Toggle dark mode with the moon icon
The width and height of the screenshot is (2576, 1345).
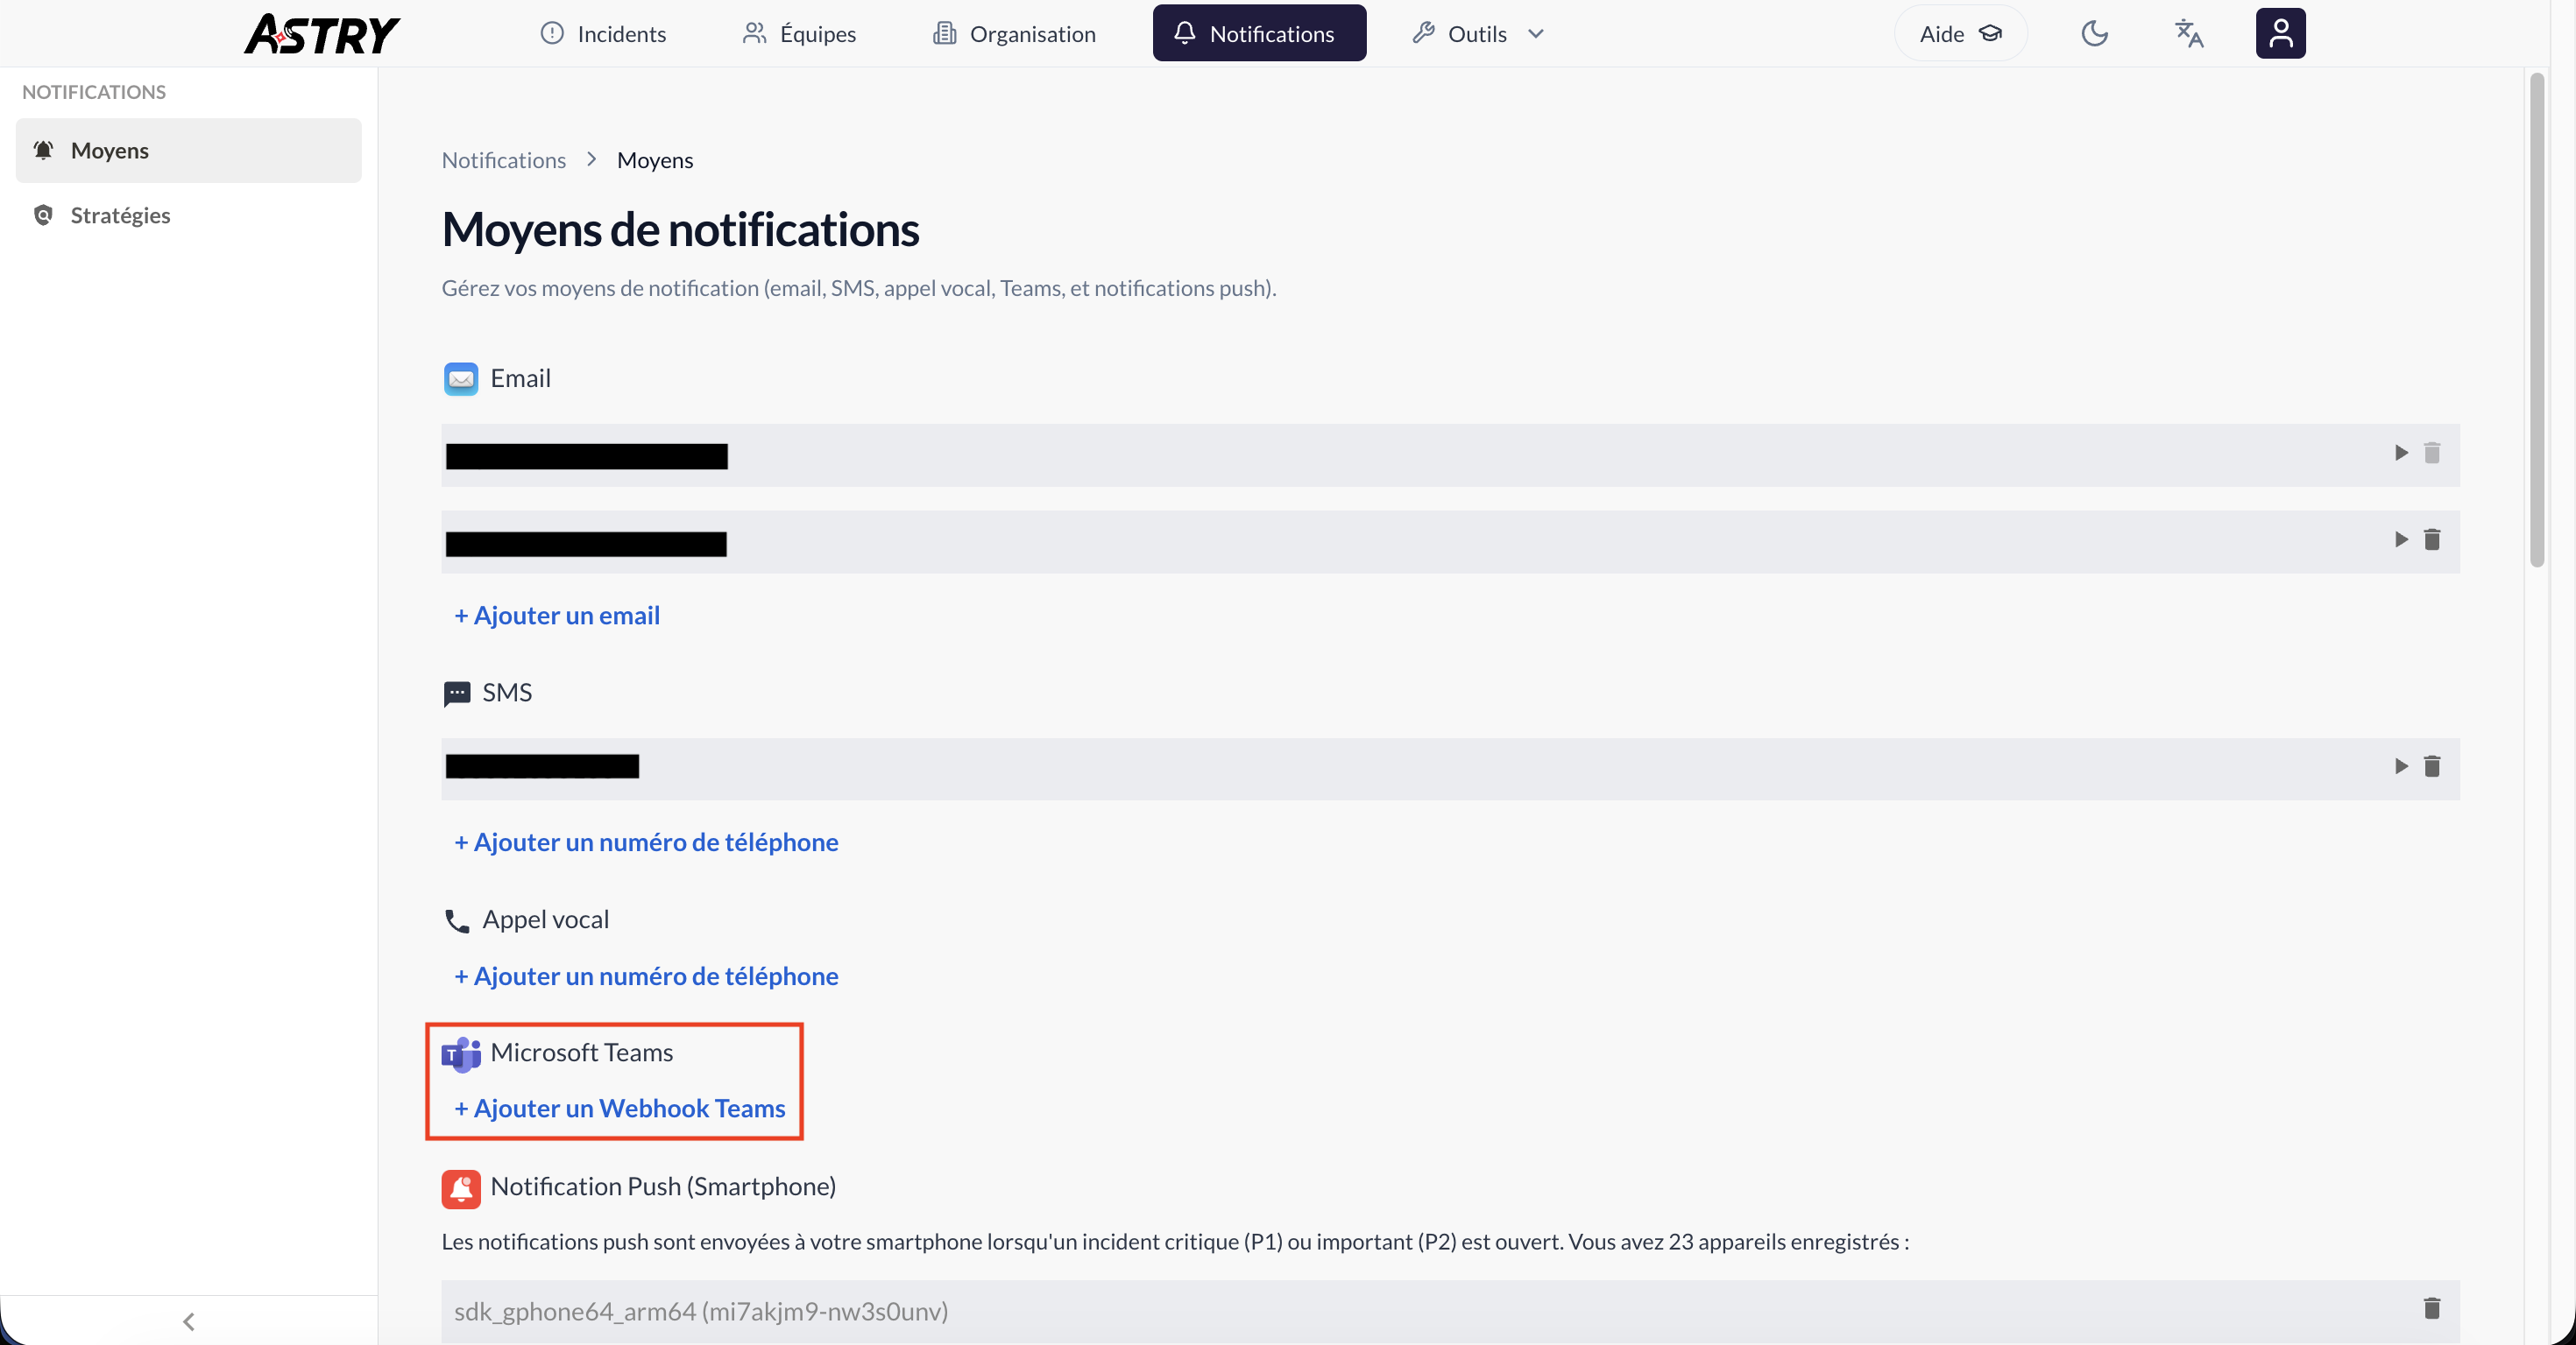tap(2096, 33)
